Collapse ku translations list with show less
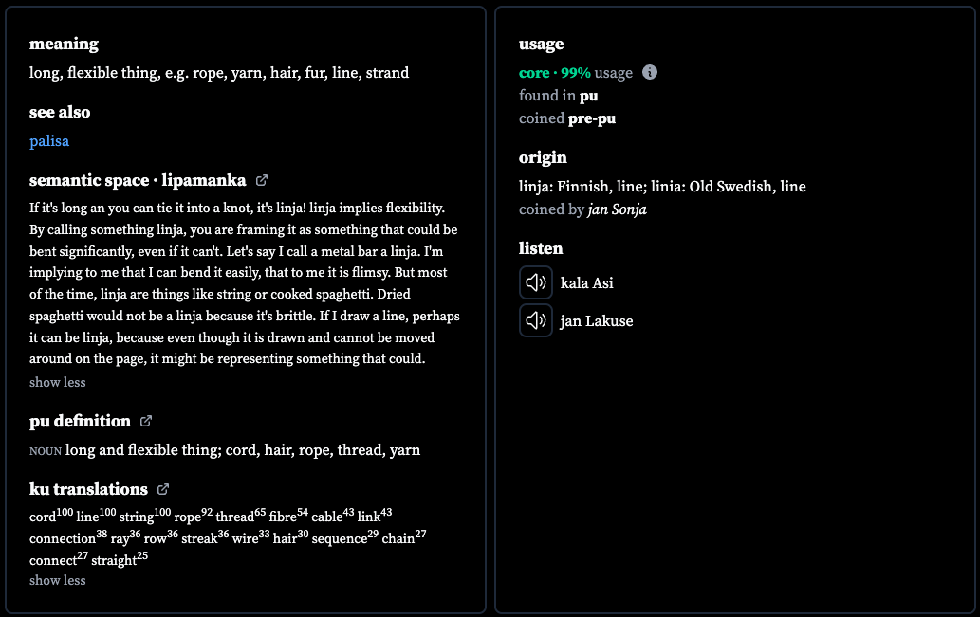 [58, 580]
